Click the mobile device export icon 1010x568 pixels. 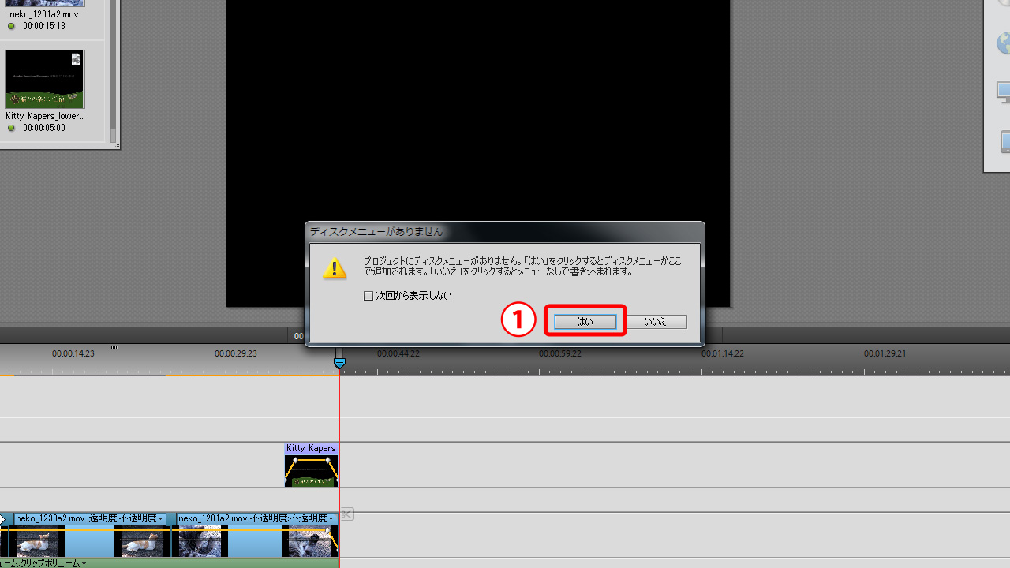pos(1005,142)
